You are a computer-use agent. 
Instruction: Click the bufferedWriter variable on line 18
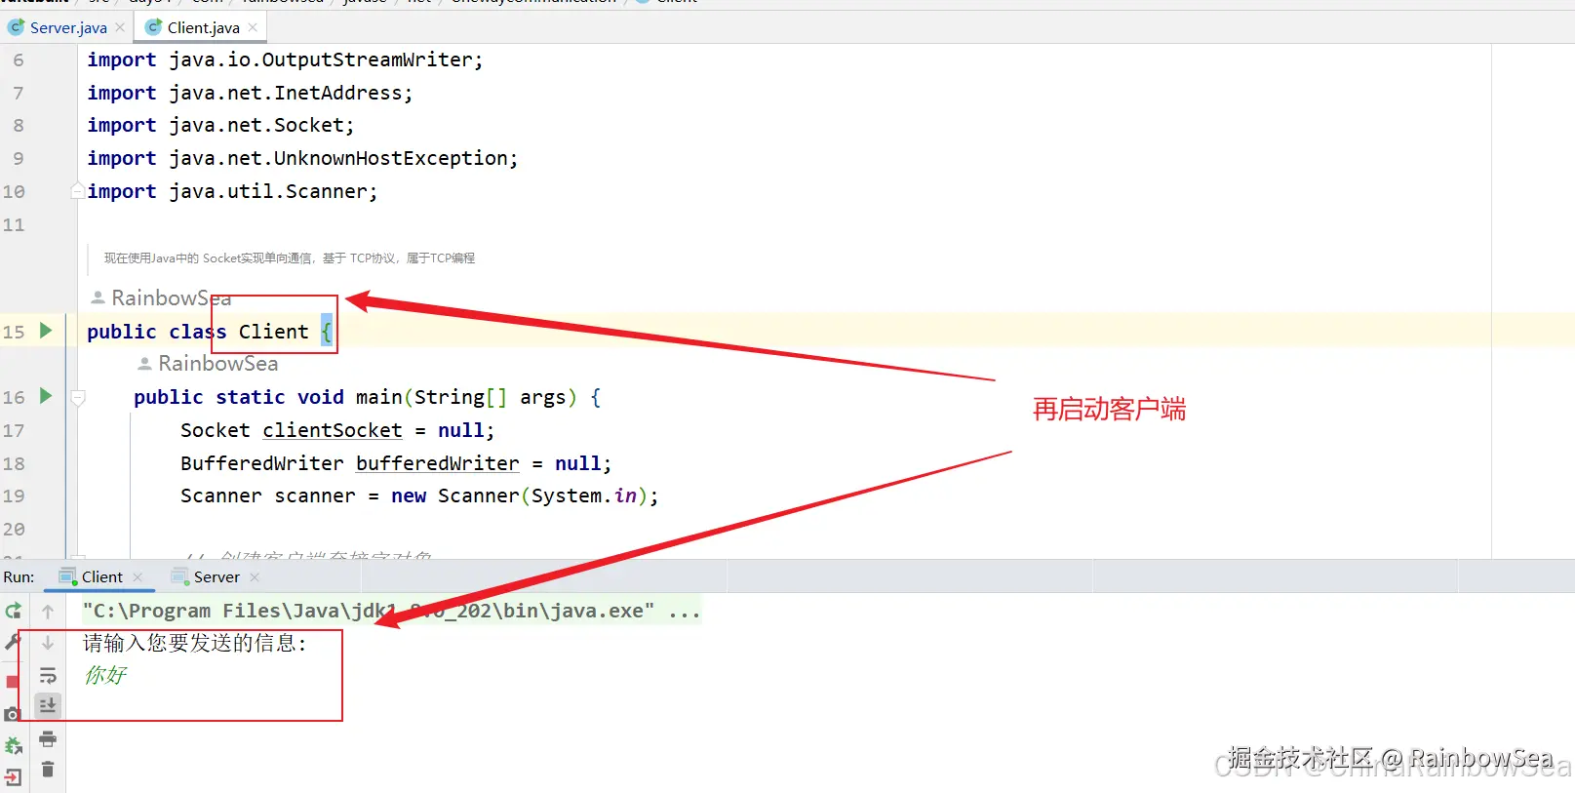pyautogui.click(x=438, y=463)
